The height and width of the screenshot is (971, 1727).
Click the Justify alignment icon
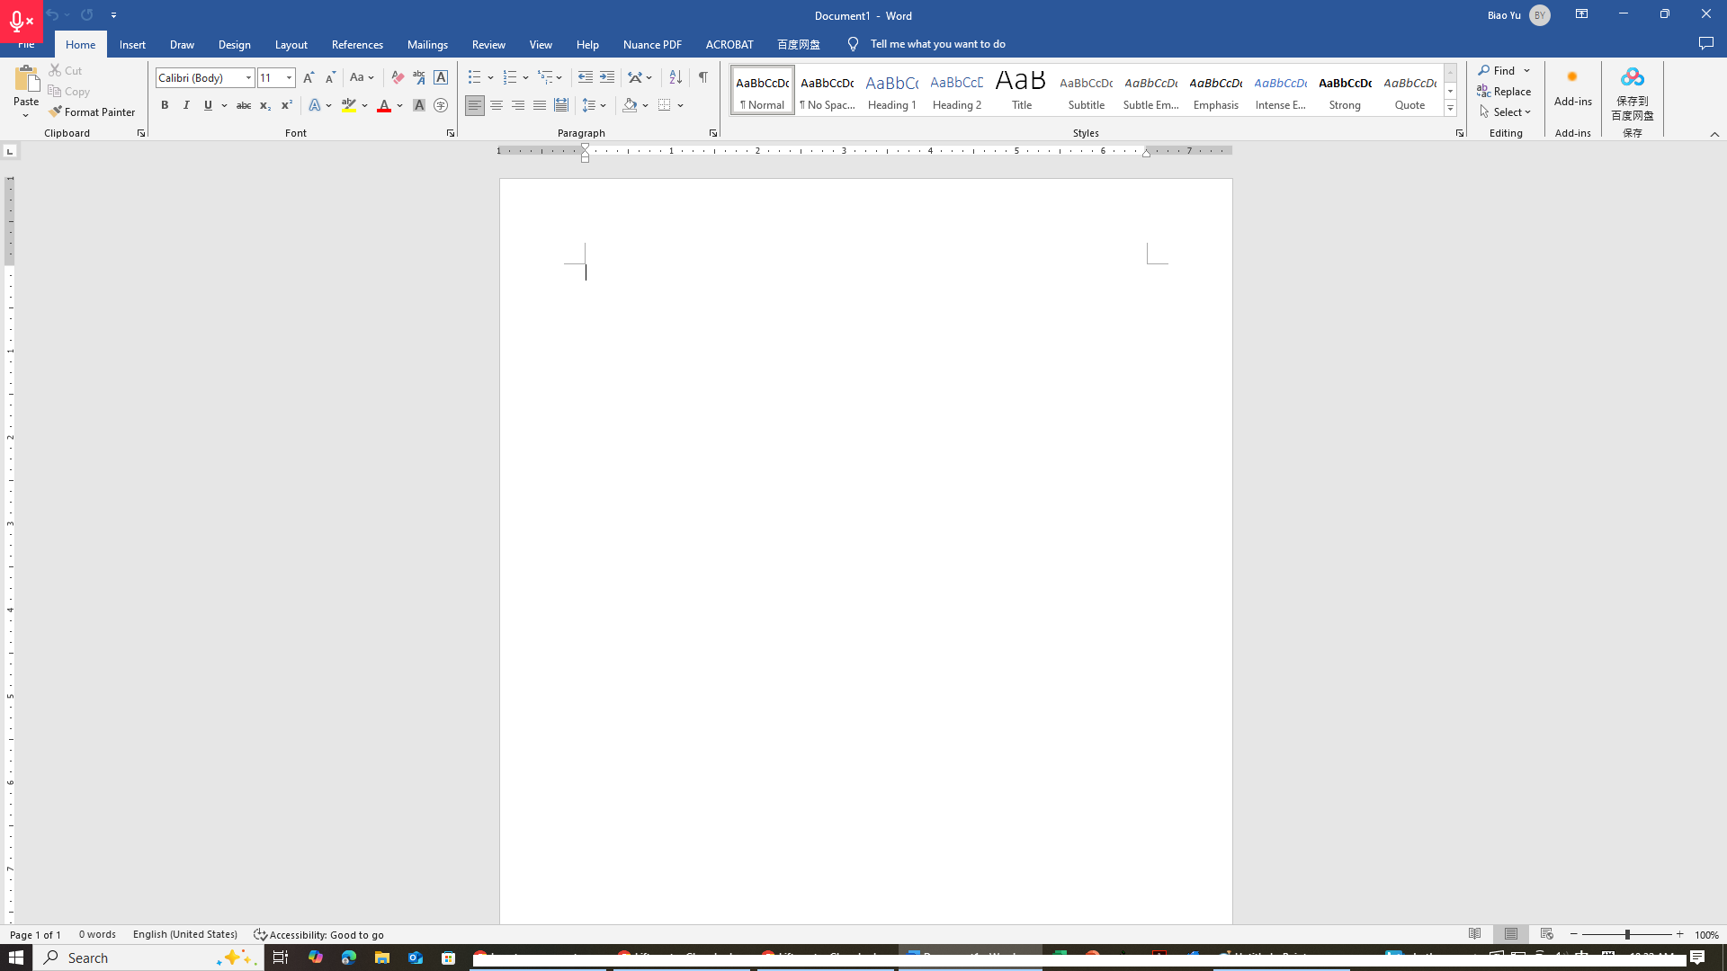pos(539,105)
